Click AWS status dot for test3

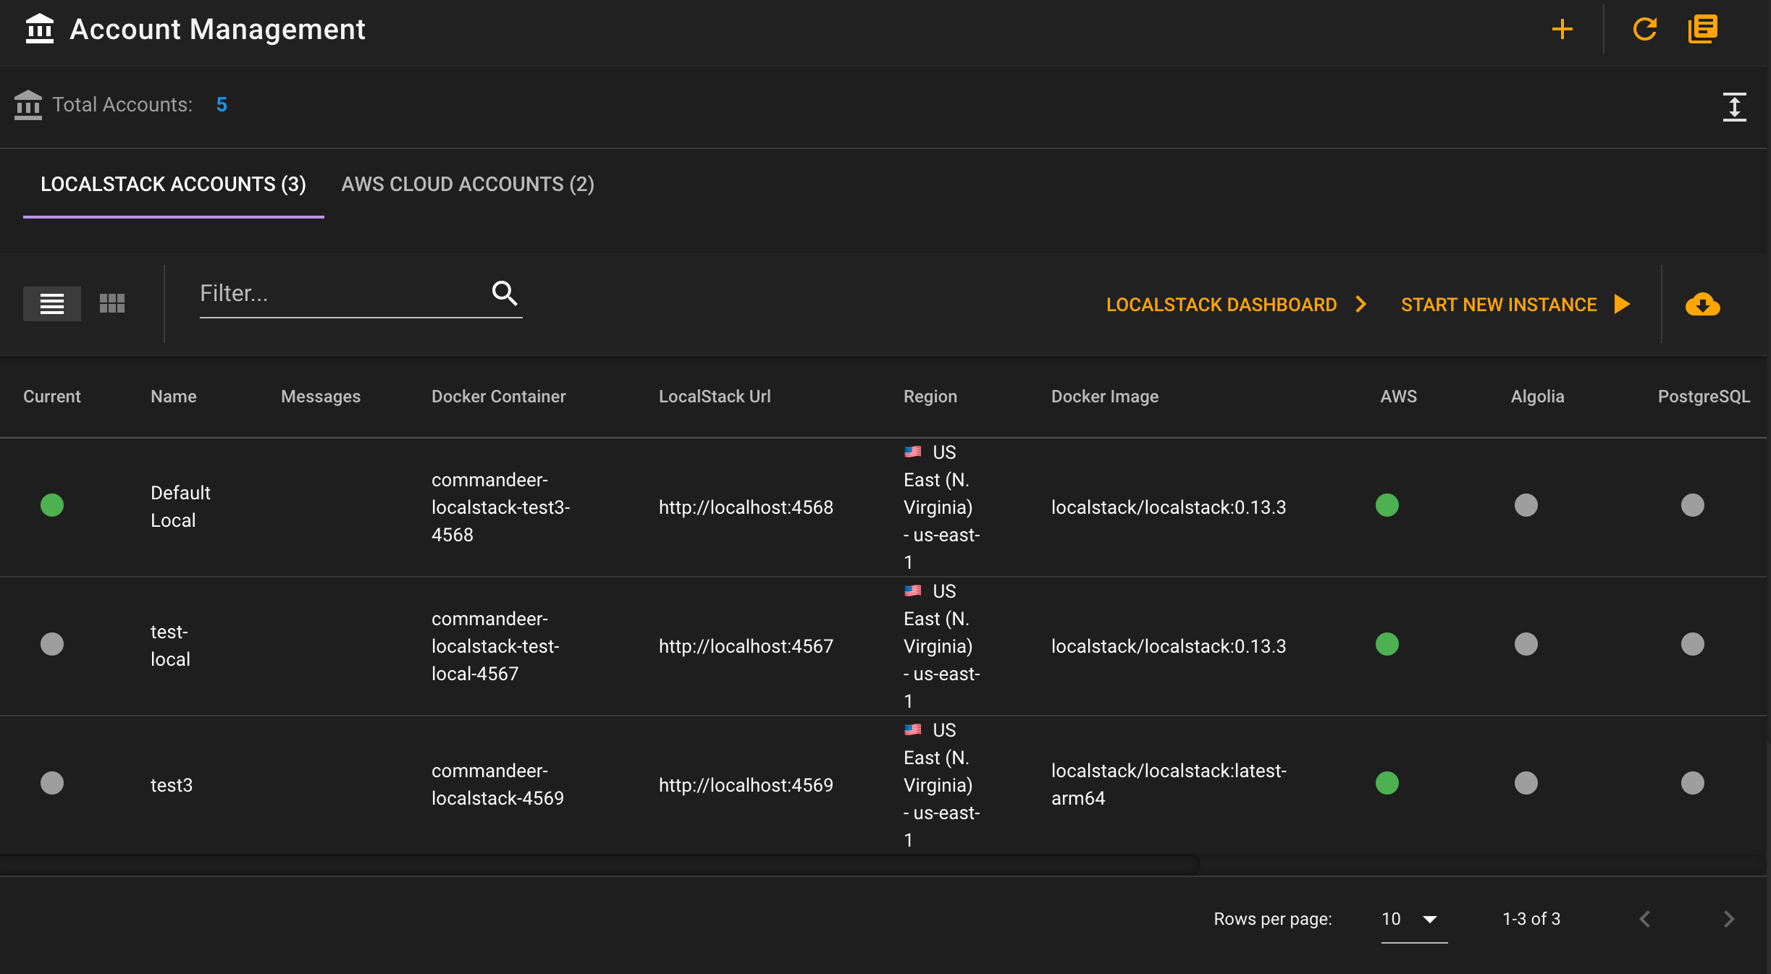(x=1387, y=783)
